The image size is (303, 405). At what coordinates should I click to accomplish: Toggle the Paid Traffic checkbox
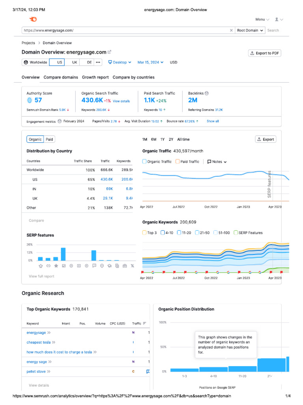tap(178, 161)
